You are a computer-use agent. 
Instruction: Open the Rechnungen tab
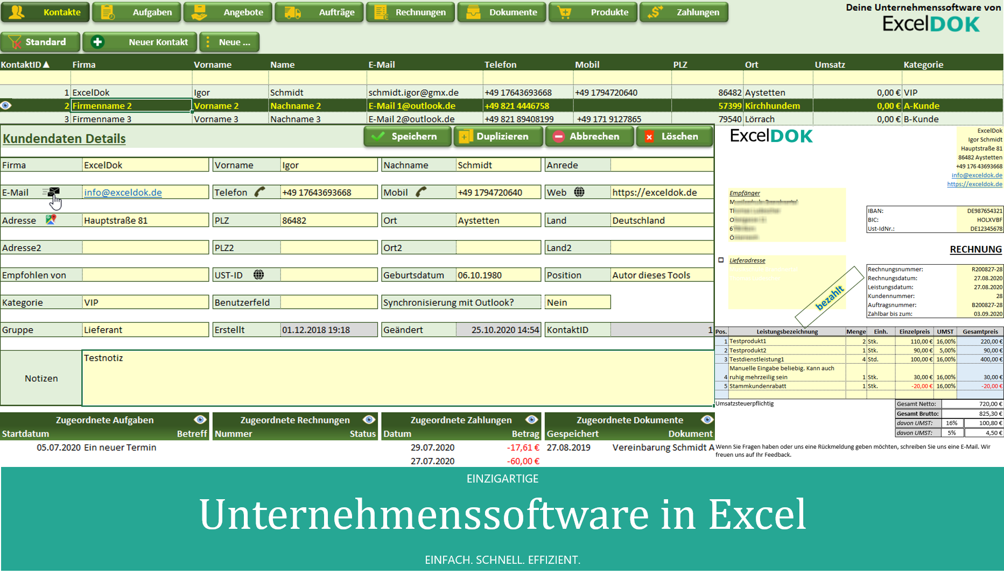pyautogui.click(x=410, y=12)
